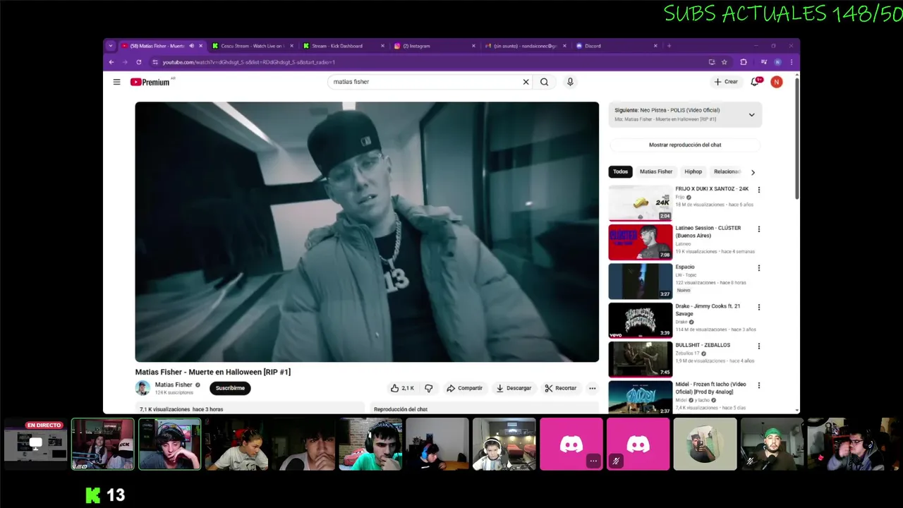903x508 pixels.
Task: Open the Espacio video thumbnail
Action: pos(641,282)
